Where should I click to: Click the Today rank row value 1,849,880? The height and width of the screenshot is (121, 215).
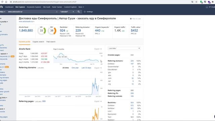click(34, 53)
